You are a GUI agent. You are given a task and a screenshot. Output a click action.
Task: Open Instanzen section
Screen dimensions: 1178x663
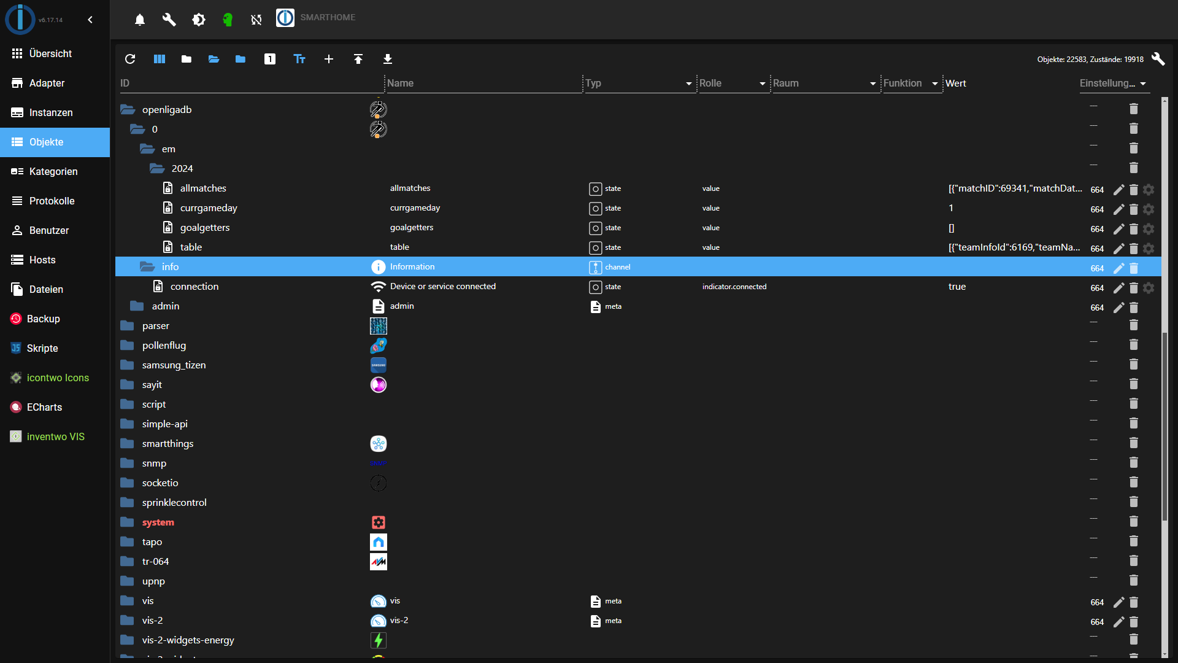(x=55, y=112)
